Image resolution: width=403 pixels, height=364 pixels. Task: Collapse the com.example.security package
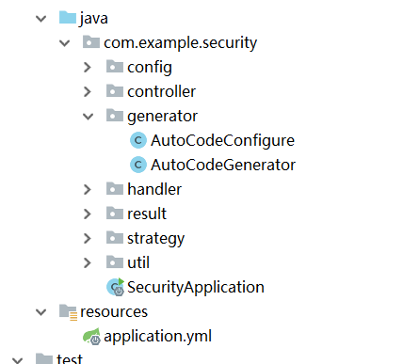tap(65, 43)
